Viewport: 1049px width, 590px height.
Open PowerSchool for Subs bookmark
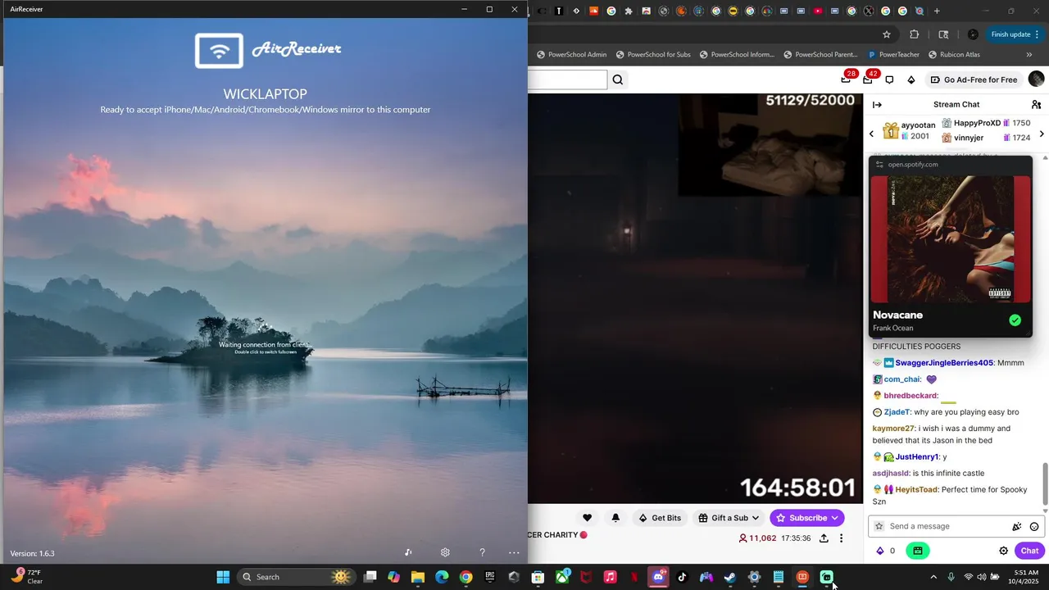(x=652, y=55)
